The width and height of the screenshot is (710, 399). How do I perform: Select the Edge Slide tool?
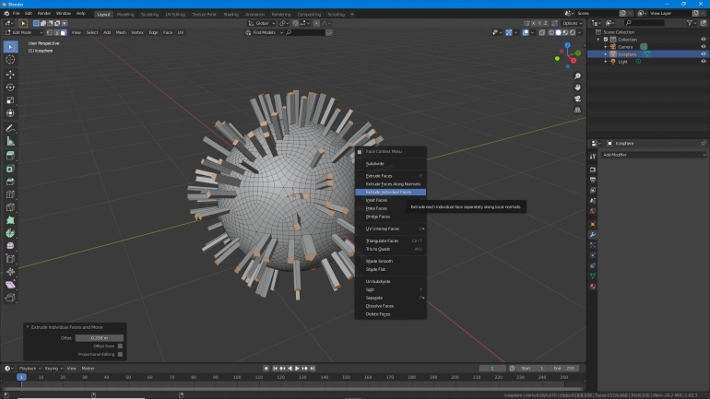(x=10, y=259)
